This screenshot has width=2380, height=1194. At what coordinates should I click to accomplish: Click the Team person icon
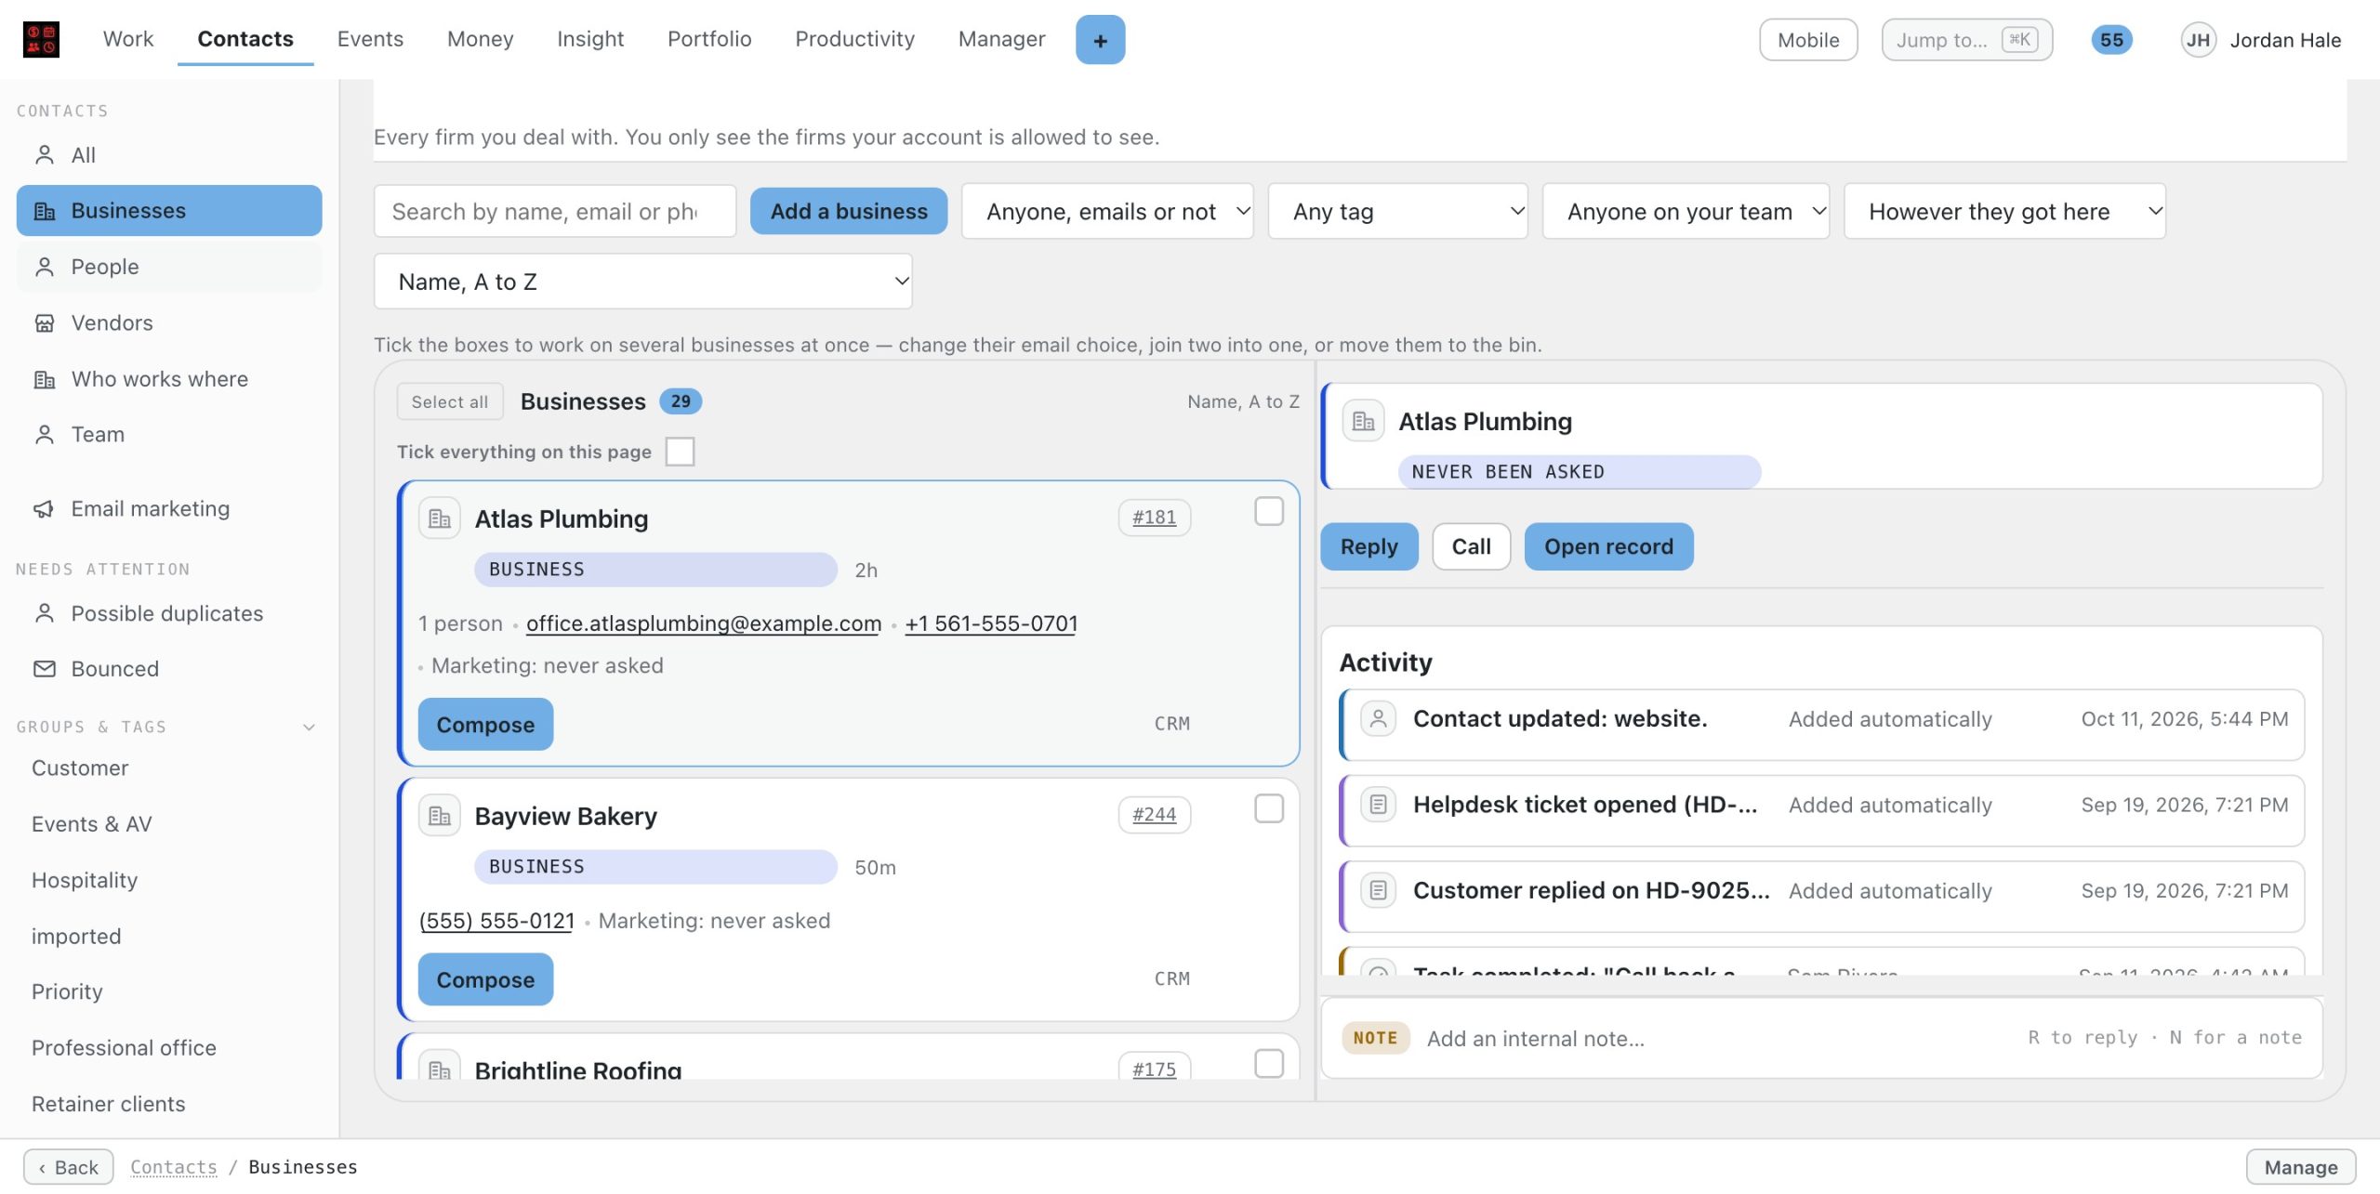(x=44, y=434)
